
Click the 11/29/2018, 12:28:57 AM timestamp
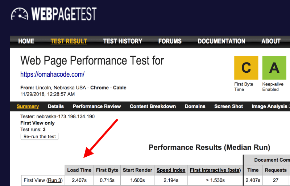[x=47, y=94]
